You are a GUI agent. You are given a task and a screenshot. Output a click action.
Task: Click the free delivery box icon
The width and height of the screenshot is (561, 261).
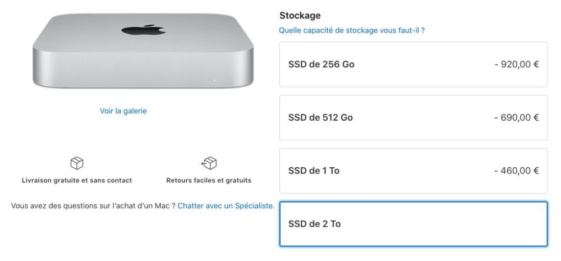coord(76,163)
